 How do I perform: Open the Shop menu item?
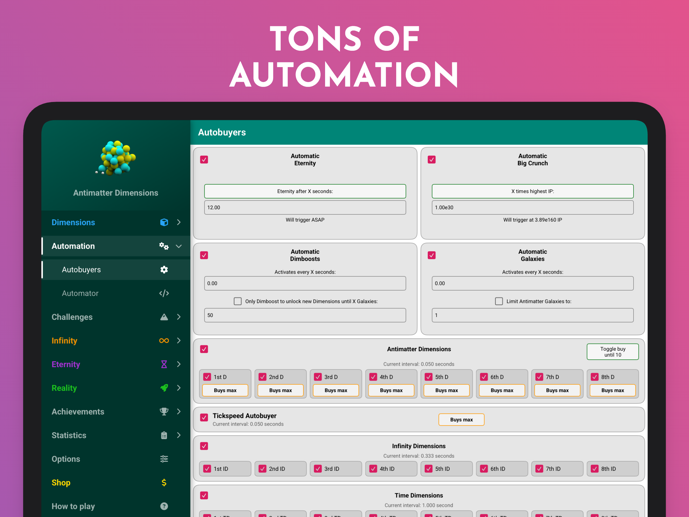tap(116, 483)
